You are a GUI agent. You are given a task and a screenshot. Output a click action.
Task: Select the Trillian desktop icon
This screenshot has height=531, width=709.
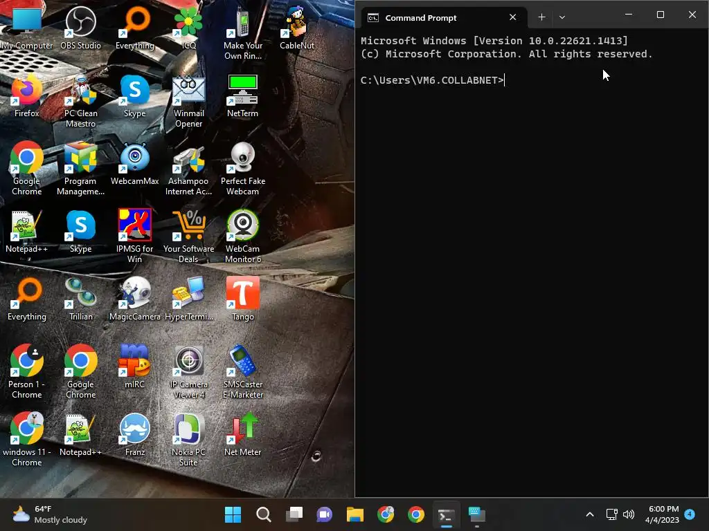[x=80, y=299]
